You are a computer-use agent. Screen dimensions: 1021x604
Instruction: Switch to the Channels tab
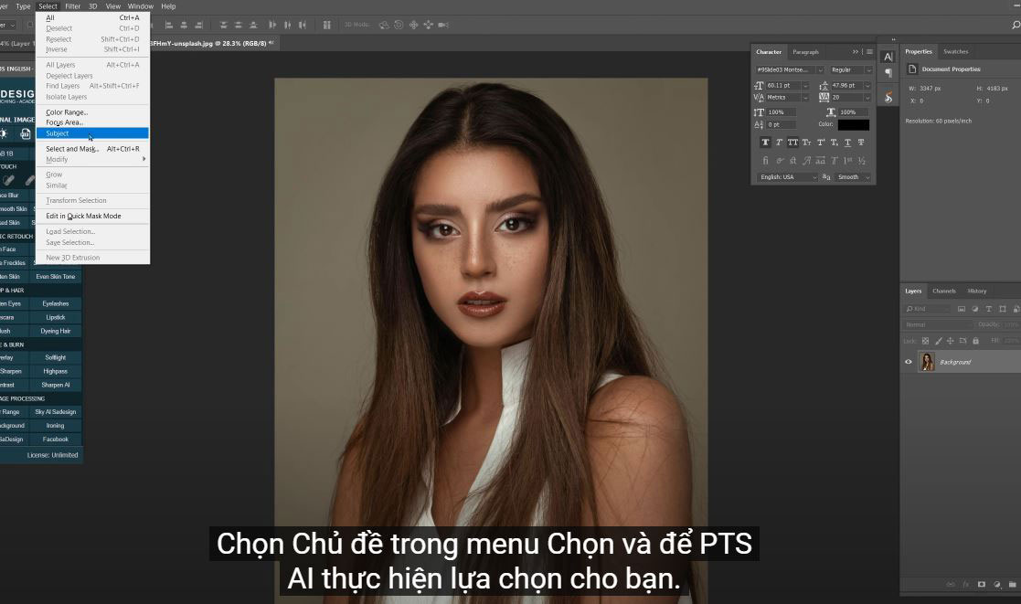click(x=943, y=291)
